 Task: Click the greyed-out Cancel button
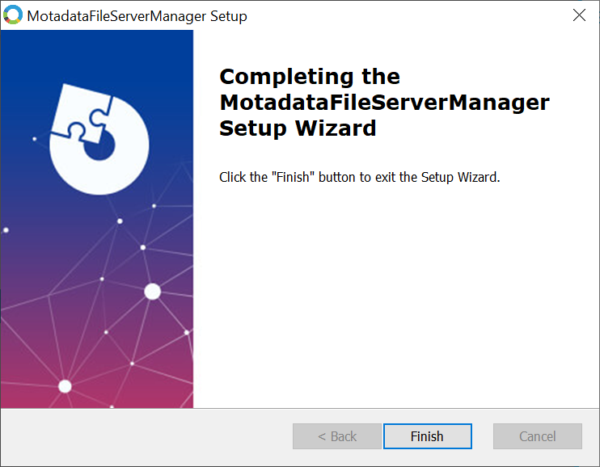click(x=537, y=436)
